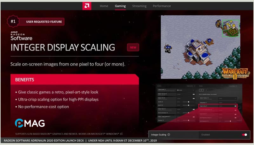
Task: Click the 'Supports GCN-based Radeon' footnote
Action: 69,134
